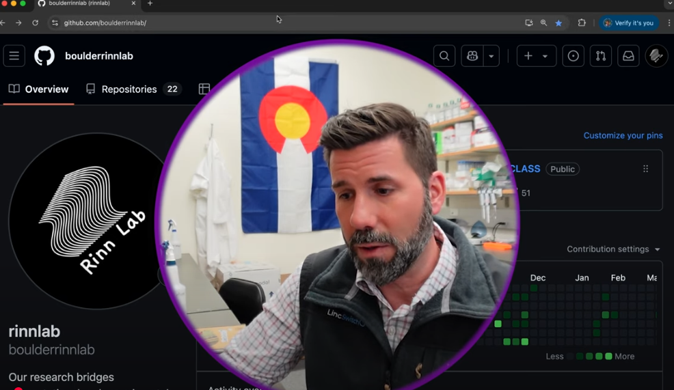Viewport: 674px width, 390px height.
Task: Click the Less legend empty square
Action: [x=570, y=356]
